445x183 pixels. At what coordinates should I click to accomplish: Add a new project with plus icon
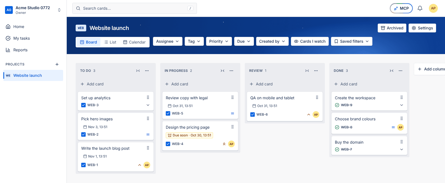(57, 64)
